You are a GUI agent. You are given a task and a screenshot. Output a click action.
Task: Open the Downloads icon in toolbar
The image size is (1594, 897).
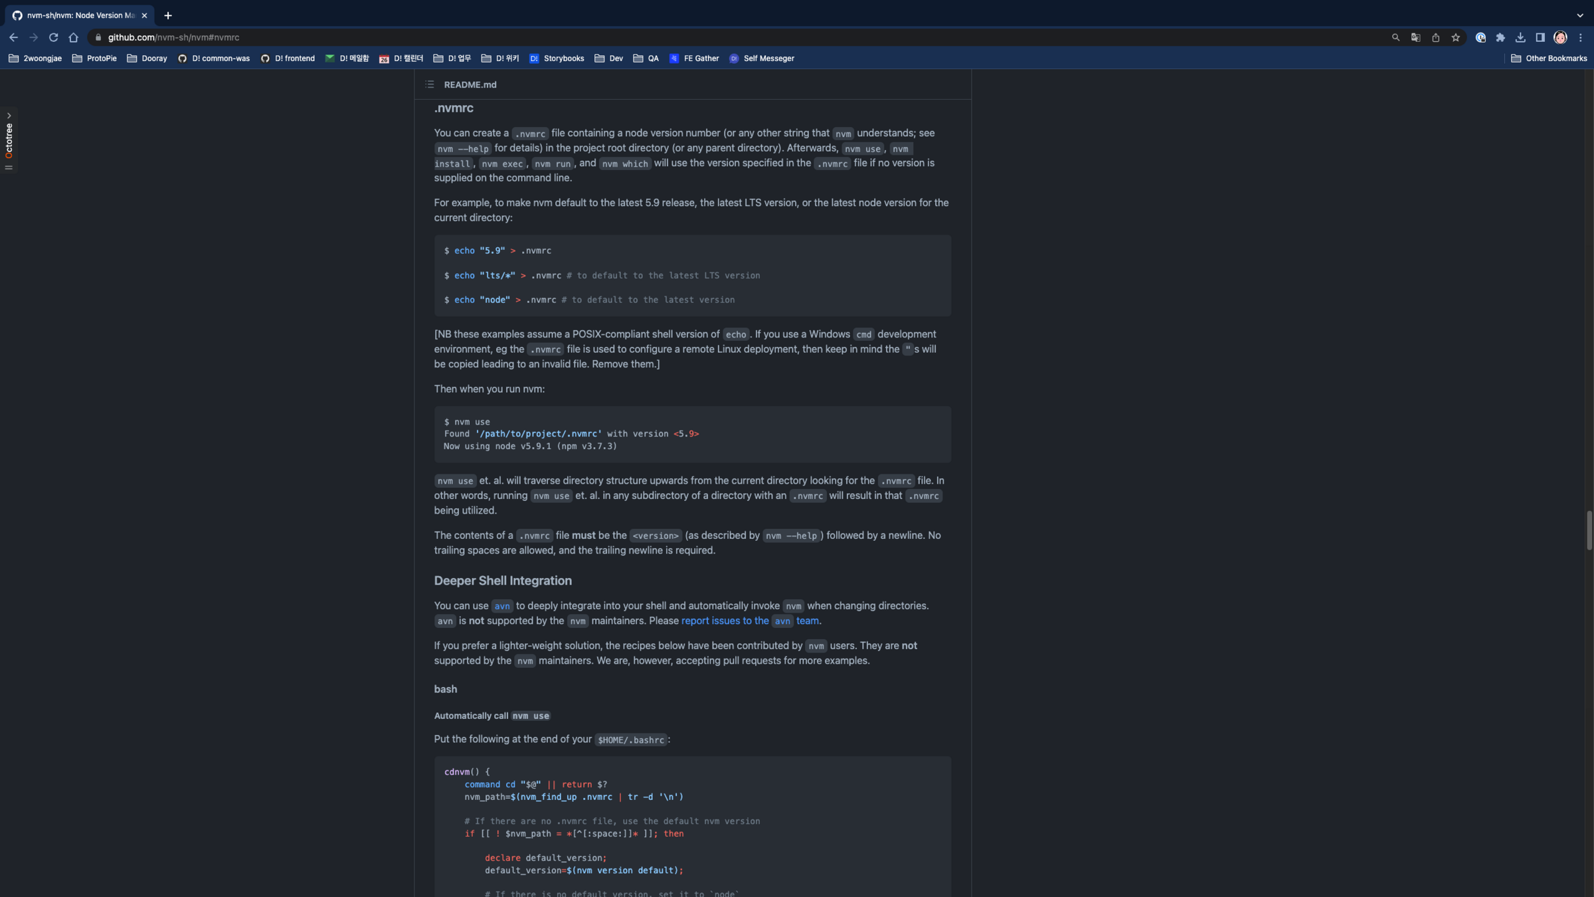coord(1520,37)
